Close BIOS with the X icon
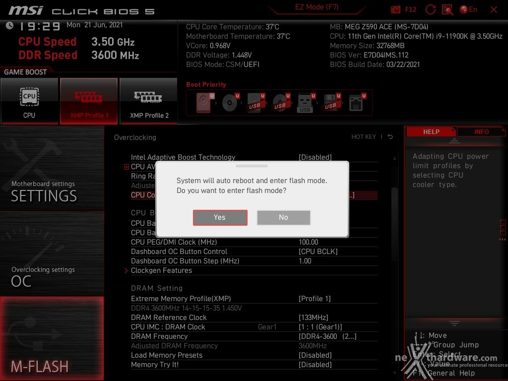Image resolution: width=508 pixels, height=381 pixels. click(494, 10)
